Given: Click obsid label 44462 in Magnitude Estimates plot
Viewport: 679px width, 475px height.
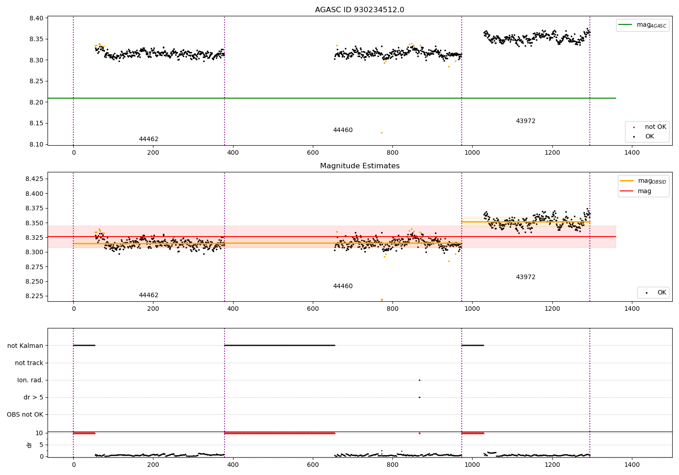Looking at the screenshot, I should coord(148,295).
